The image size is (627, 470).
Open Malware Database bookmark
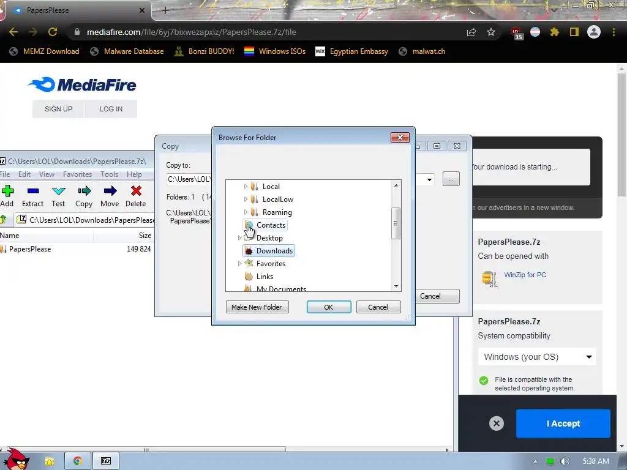point(127,51)
